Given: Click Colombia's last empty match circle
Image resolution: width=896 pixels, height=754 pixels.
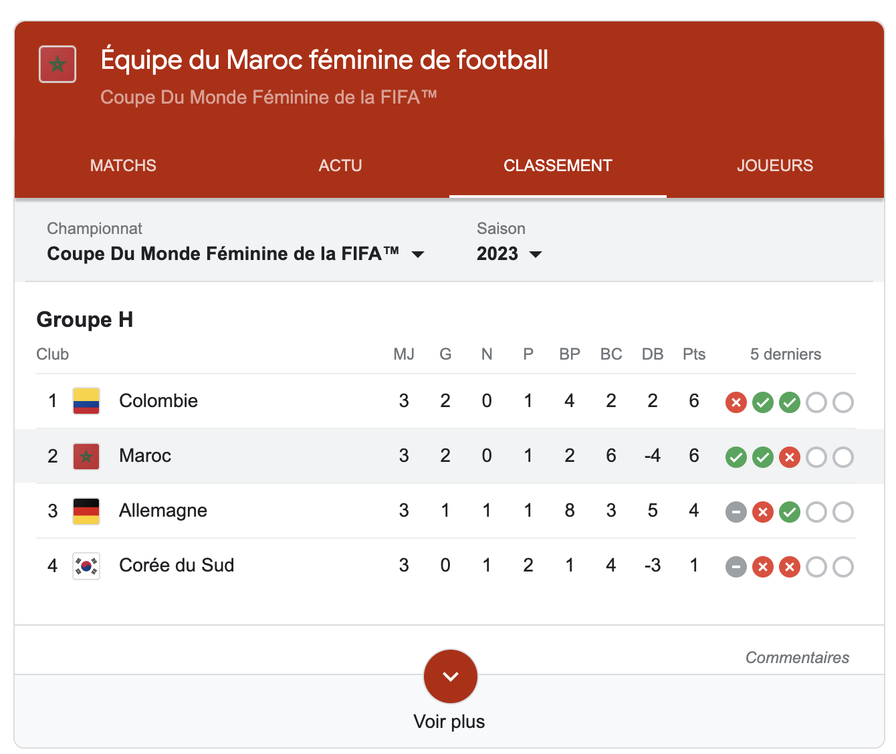Looking at the screenshot, I should 843,402.
